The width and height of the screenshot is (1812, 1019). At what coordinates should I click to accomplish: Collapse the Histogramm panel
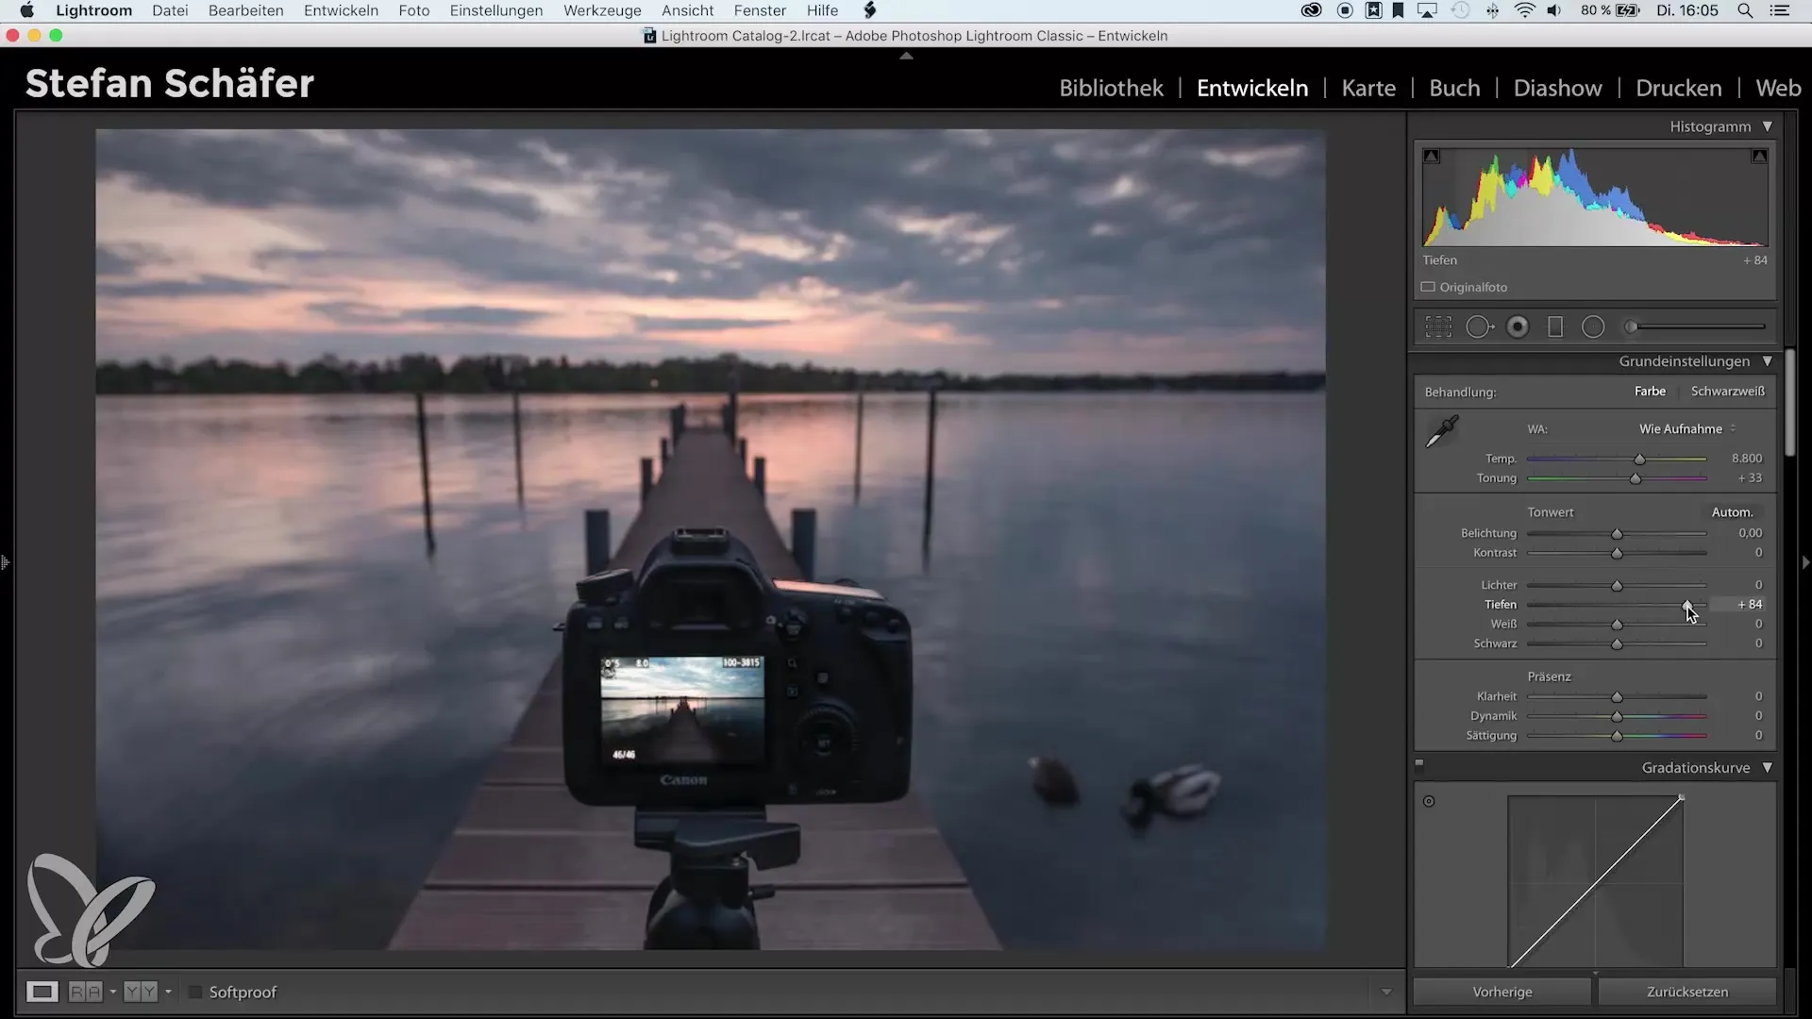coord(1767,126)
